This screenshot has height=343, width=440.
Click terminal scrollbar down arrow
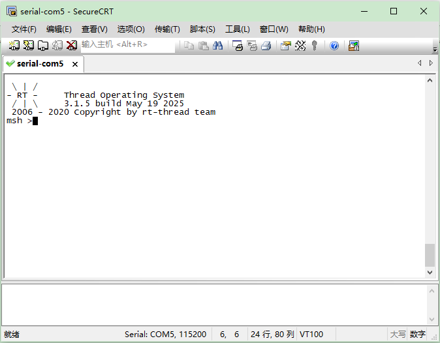(430, 272)
